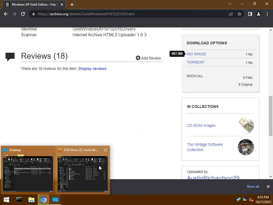
Task: Close the downloads bar
Action: (x=268, y=187)
